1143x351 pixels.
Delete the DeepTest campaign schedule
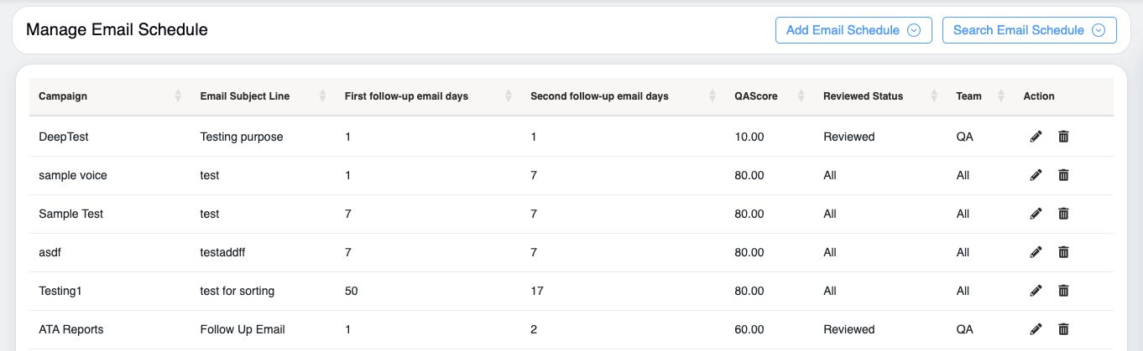[1063, 137]
